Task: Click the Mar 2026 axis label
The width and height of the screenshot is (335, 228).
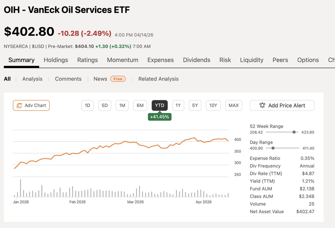Action: tap(135, 202)
